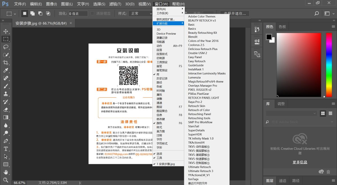Switch library to list view
Screen dimensions: 337x185
coord(330,113)
